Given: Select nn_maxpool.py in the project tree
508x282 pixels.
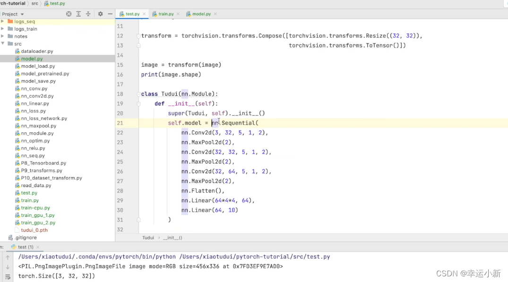Looking at the screenshot, I should [38, 126].
